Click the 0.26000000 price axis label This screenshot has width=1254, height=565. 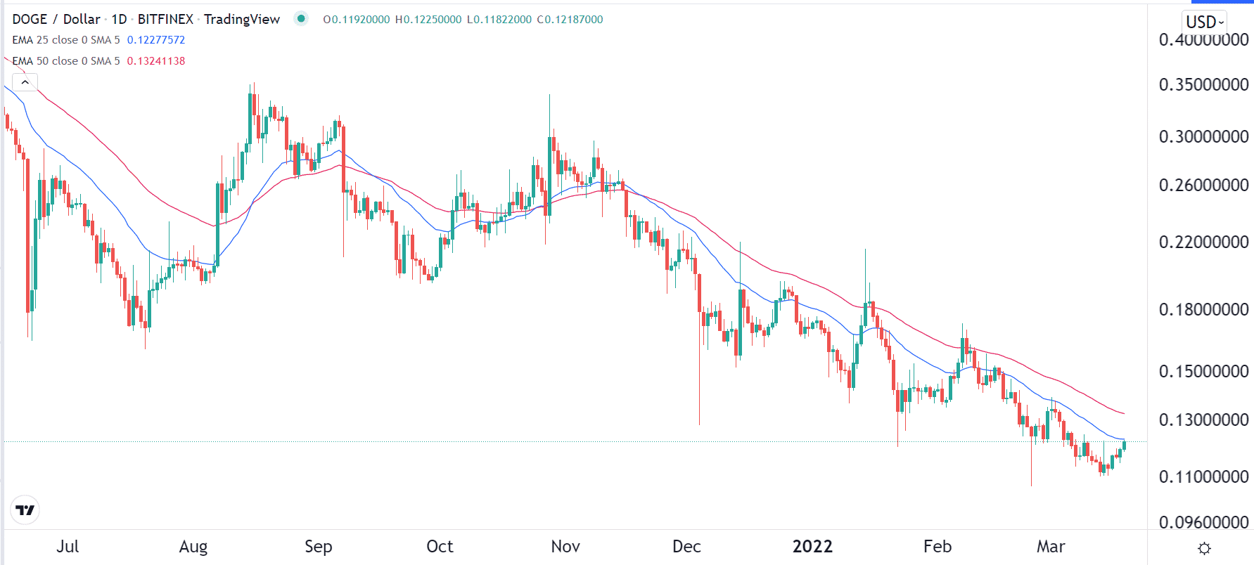1203,186
